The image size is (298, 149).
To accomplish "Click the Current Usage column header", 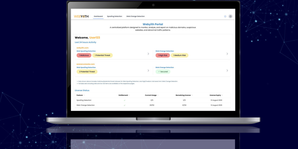I will click(x=151, y=95).
